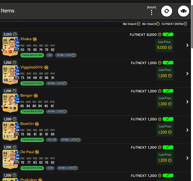Click the Low Price 1,200 box for Boattin
Image resolution: width=193 pixels, height=181 pixels.
(x=165, y=130)
